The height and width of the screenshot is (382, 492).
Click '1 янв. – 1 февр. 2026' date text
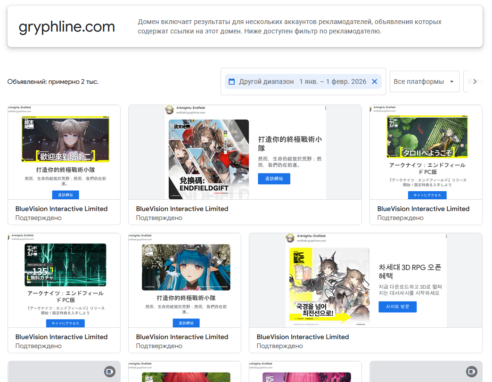333,81
